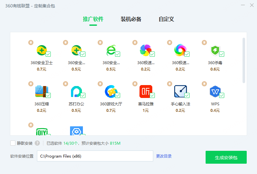Minimize the 360有钱联盟 window
257x174 pixels.
[243, 5]
